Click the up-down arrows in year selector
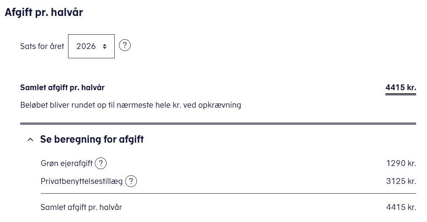 104,46
